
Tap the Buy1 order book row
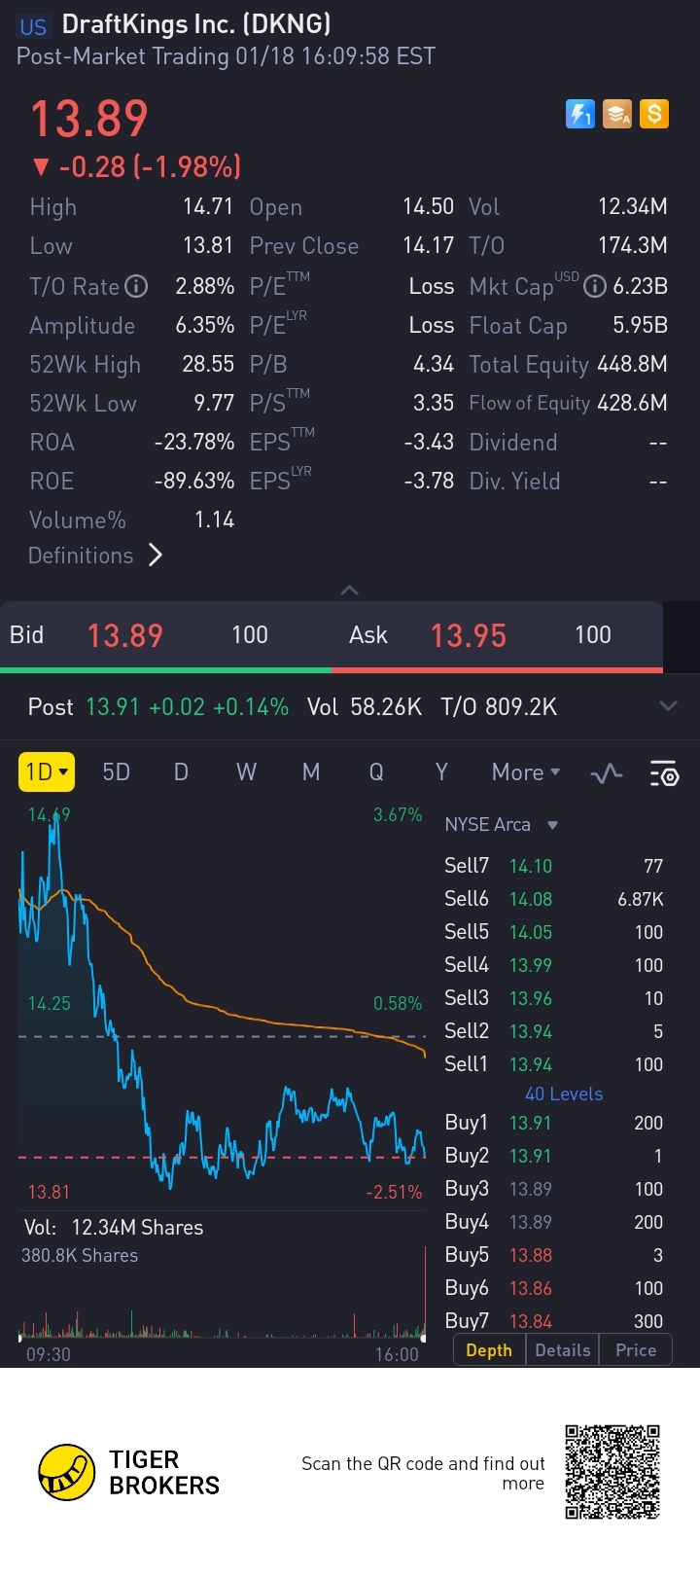point(554,1123)
